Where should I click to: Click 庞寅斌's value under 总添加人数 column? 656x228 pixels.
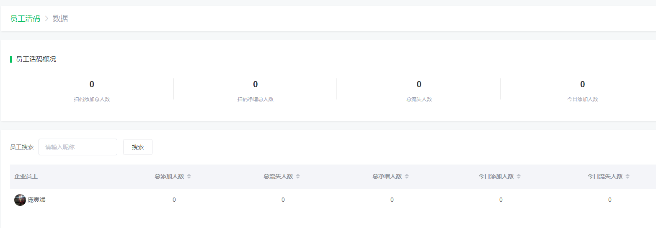(x=174, y=200)
